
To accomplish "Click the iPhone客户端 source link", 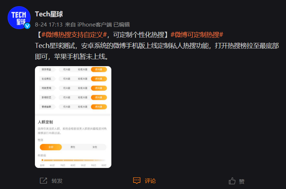I will click(95, 25).
